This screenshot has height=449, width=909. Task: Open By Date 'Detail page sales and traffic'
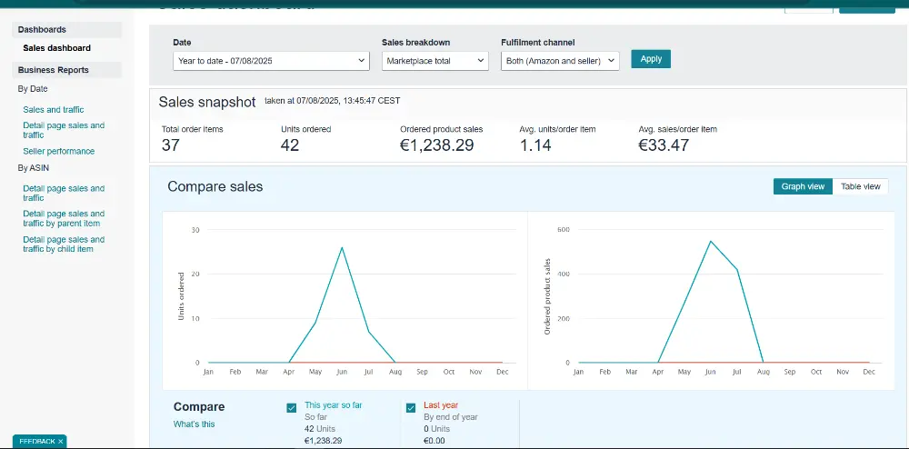tap(64, 130)
